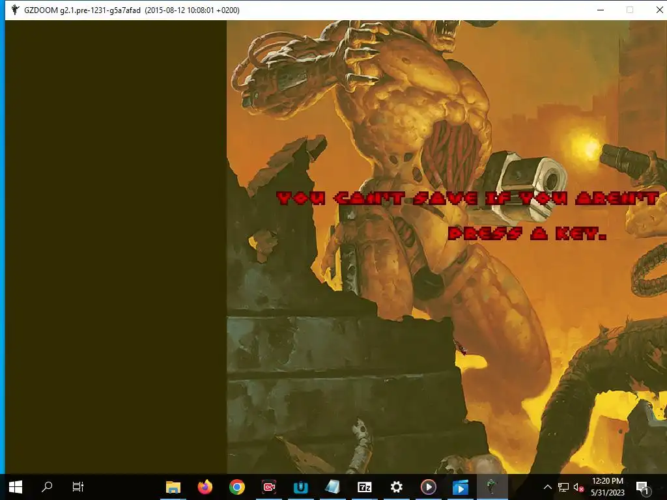This screenshot has height=500, width=667.
Task: Open the network status tray icon
Action: [x=563, y=487]
